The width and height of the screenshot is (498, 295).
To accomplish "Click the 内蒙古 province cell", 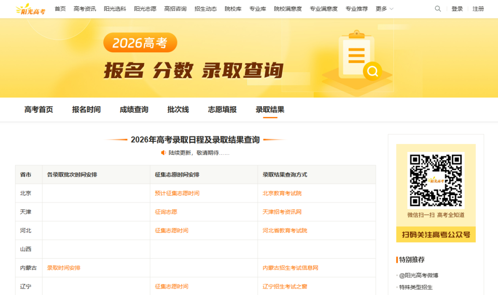I will click(28, 268).
